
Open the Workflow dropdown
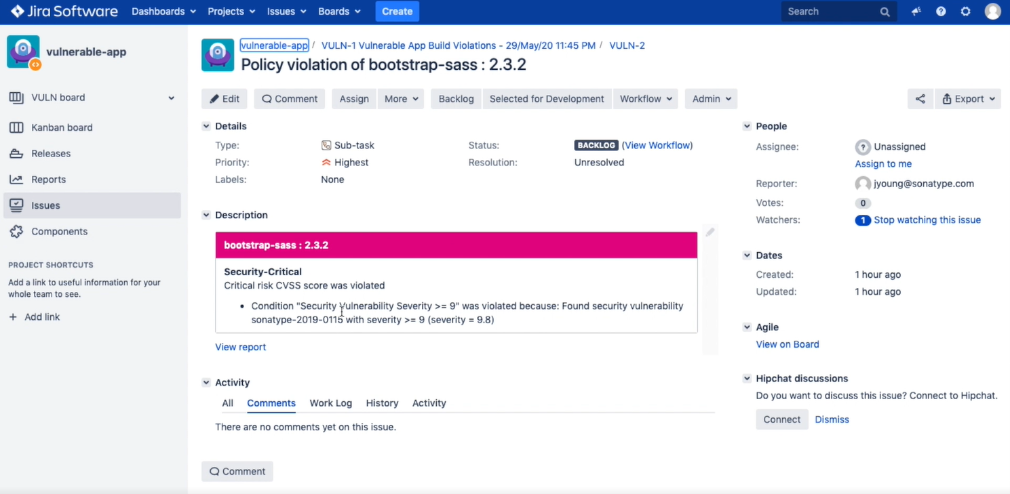coord(646,99)
